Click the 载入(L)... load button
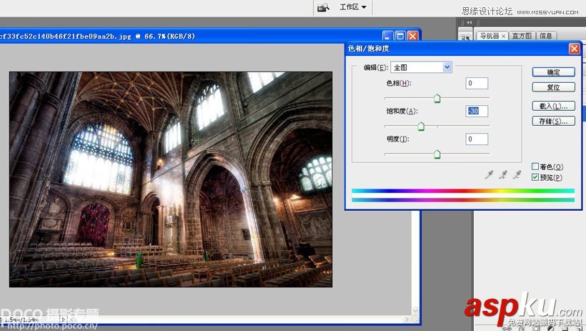This screenshot has width=586, height=331. pyautogui.click(x=554, y=106)
